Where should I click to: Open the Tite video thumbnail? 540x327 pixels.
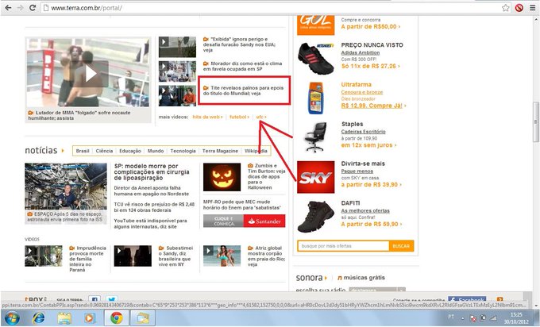177,96
